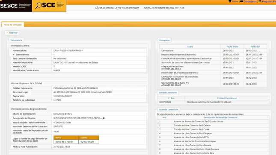Click the Ley N° 30225 normativa value

76,62
